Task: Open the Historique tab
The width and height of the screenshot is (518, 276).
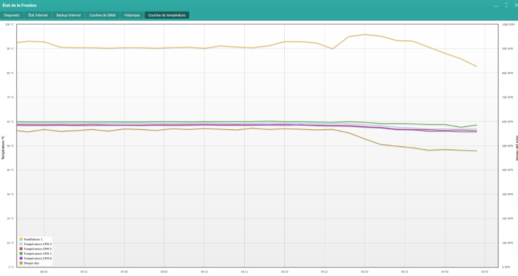Action: 132,15
